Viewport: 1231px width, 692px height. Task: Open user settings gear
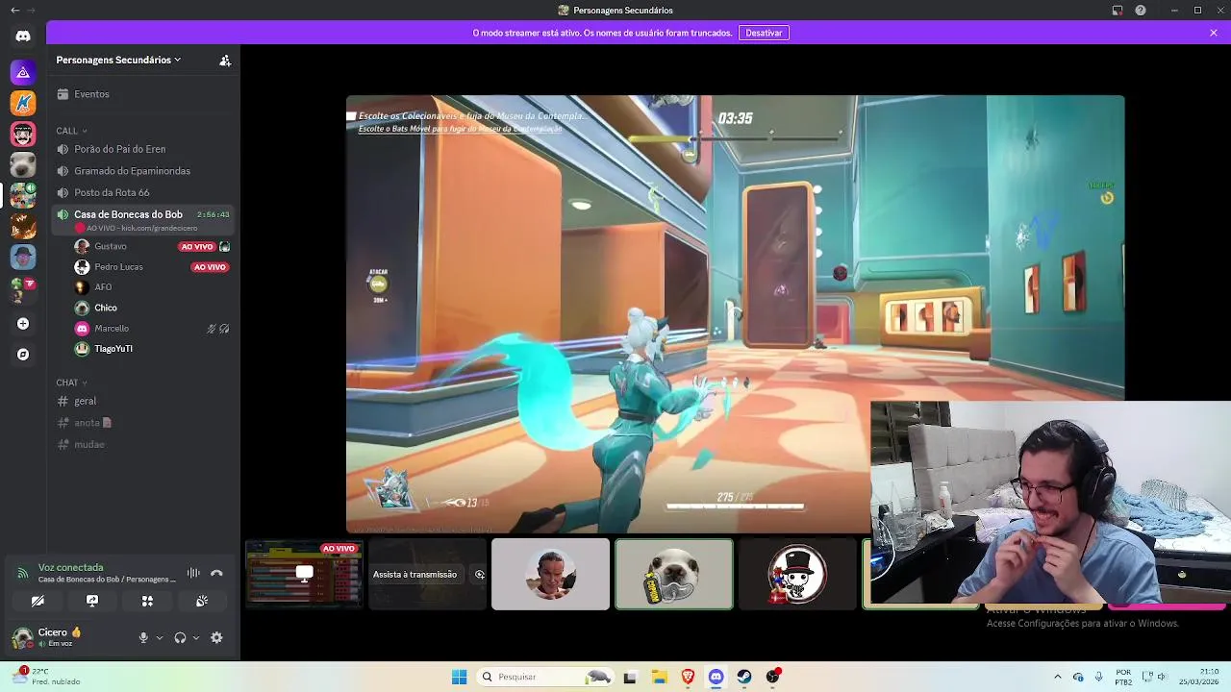[216, 637]
